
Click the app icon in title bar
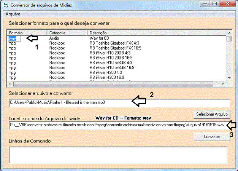(6, 5)
